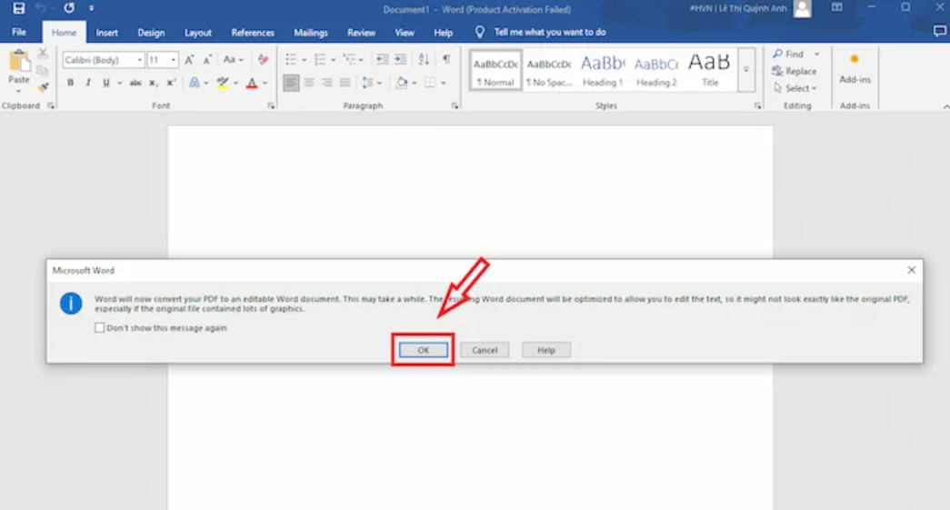The width and height of the screenshot is (950, 510).
Task: Toggle Underline formatting
Action: pyautogui.click(x=106, y=83)
